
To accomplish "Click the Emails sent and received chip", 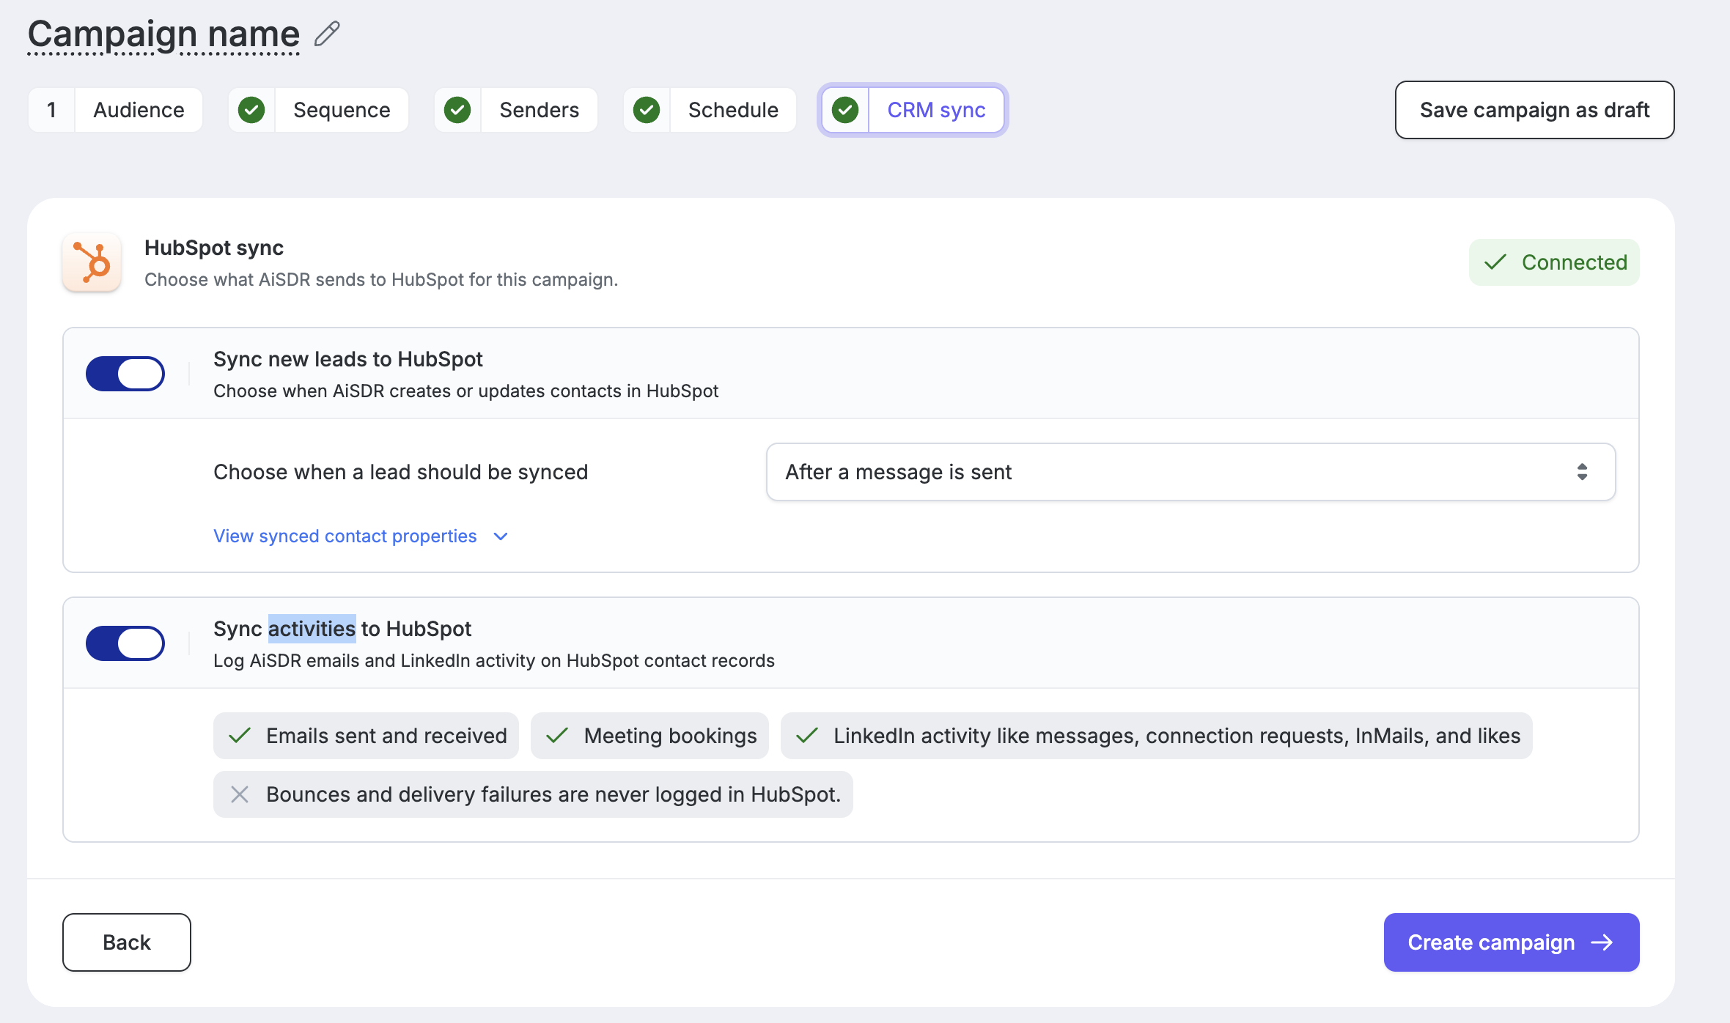I will 366,736.
